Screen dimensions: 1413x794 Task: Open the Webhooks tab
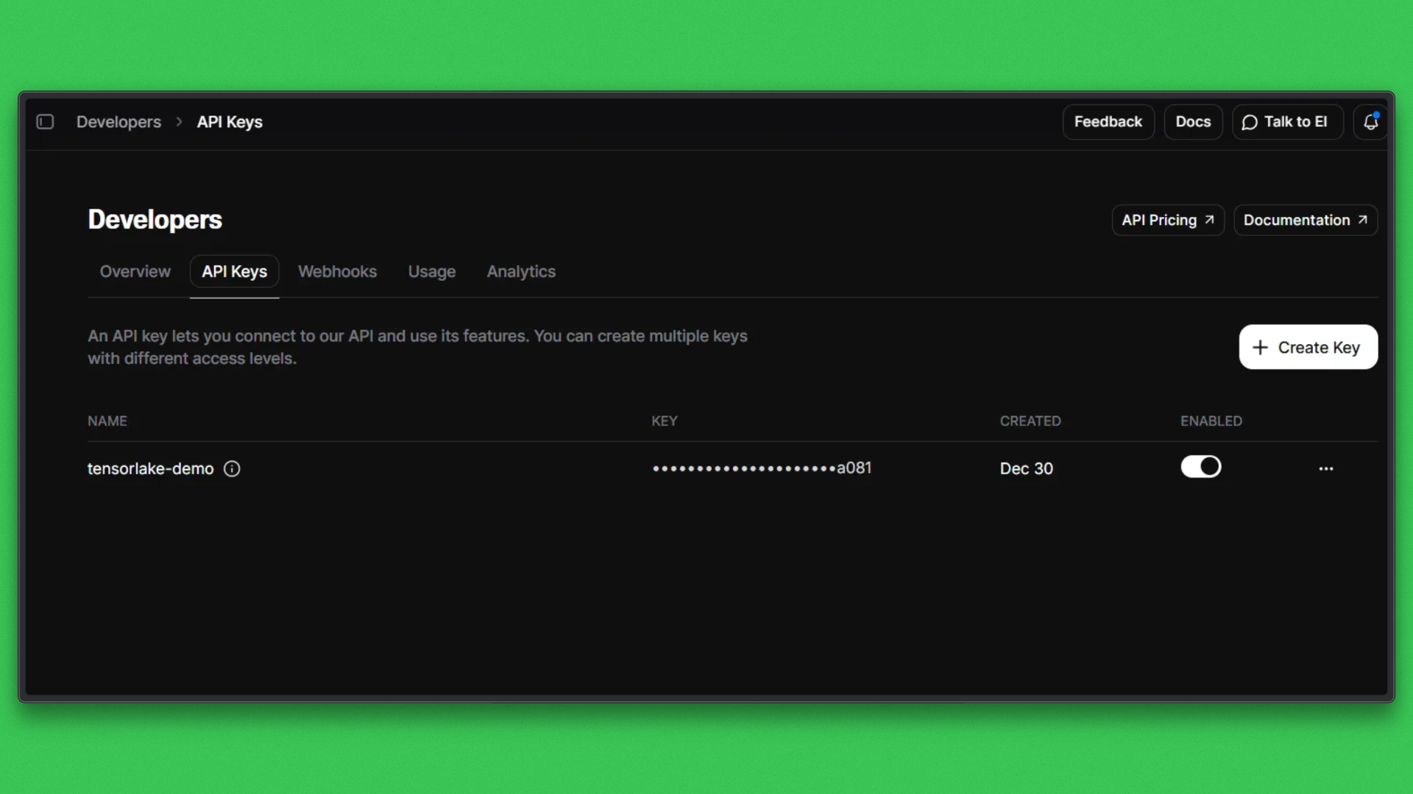point(337,271)
